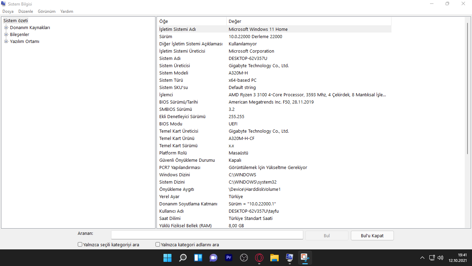Click the 'Temel Kart Üreticisi' label
This screenshot has width=472, height=266.
(179, 131)
